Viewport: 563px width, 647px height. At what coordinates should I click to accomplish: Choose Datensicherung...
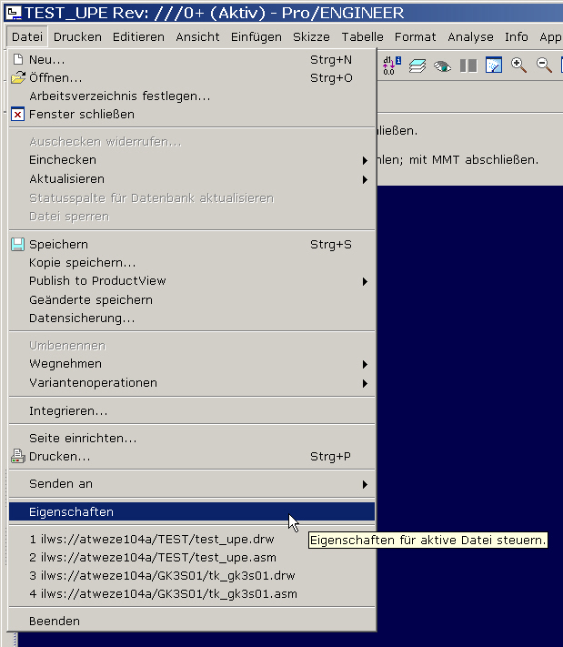(x=192, y=318)
